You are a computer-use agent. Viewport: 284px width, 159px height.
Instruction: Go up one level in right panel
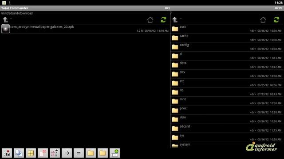pyautogui.click(x=175, y=19)
